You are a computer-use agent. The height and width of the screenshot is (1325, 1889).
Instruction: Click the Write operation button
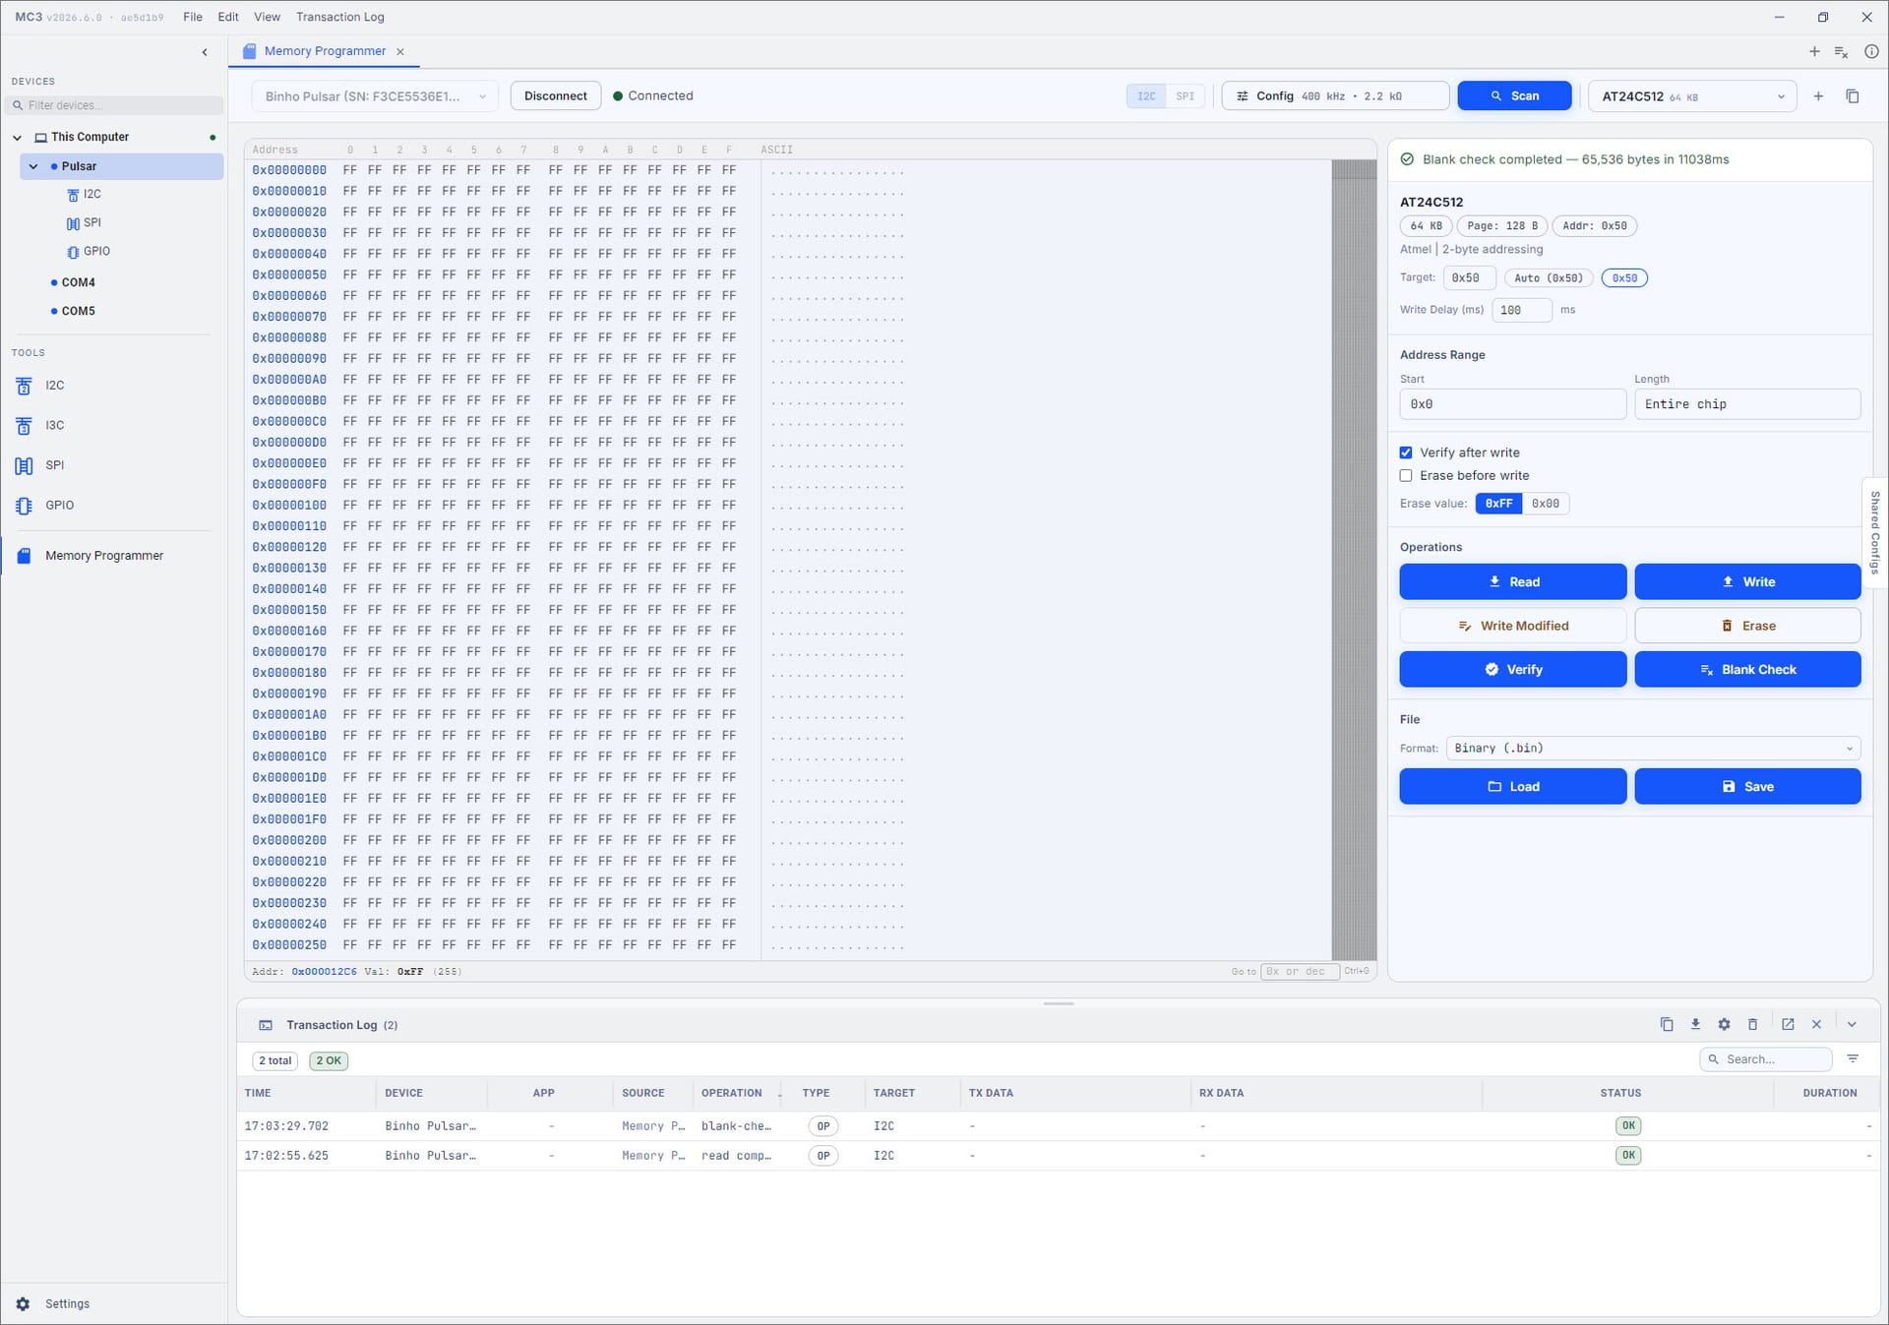point(1747,581)
